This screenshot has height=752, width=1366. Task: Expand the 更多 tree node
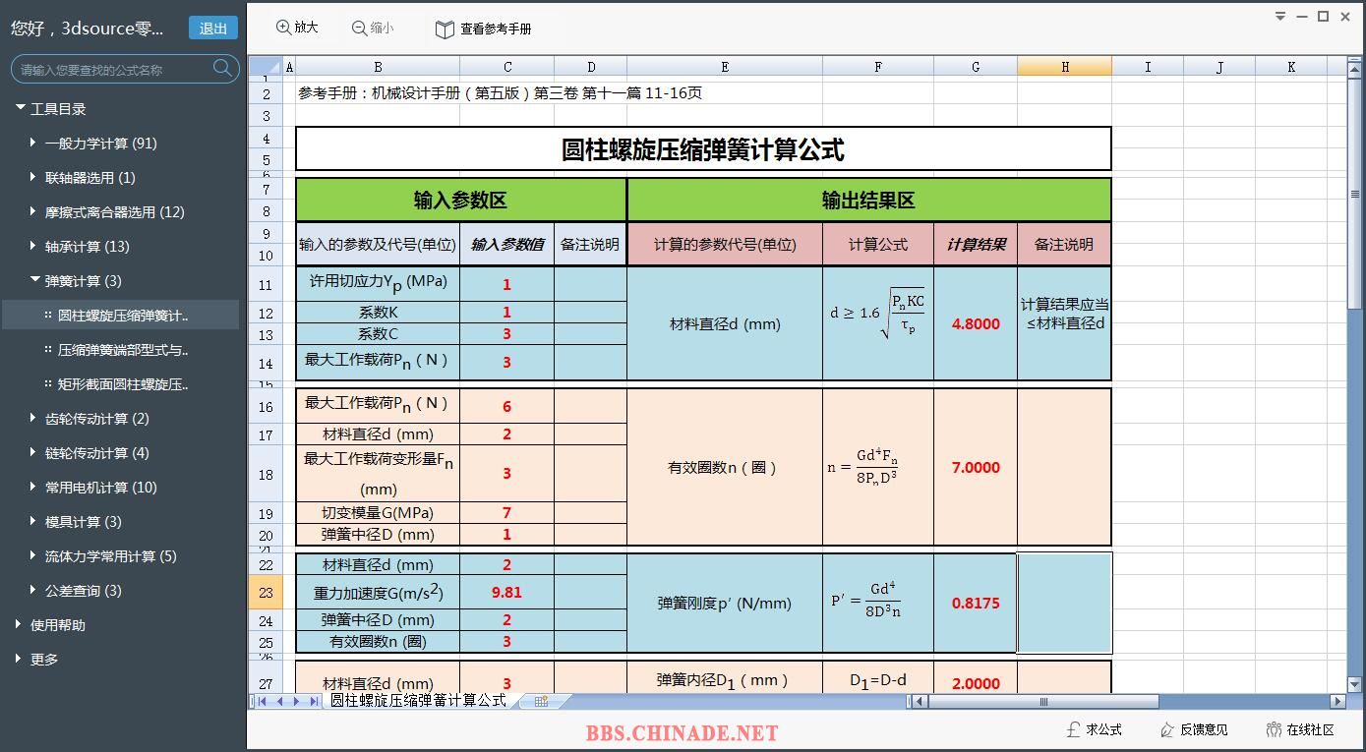click(20, 659)
